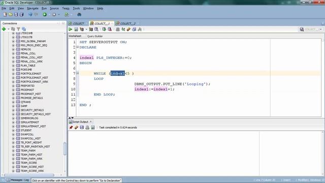Image resolution: width=325 pixels, height=183 pixels.
Task: Add new connection with green plus icon
Action: [4, 29]
